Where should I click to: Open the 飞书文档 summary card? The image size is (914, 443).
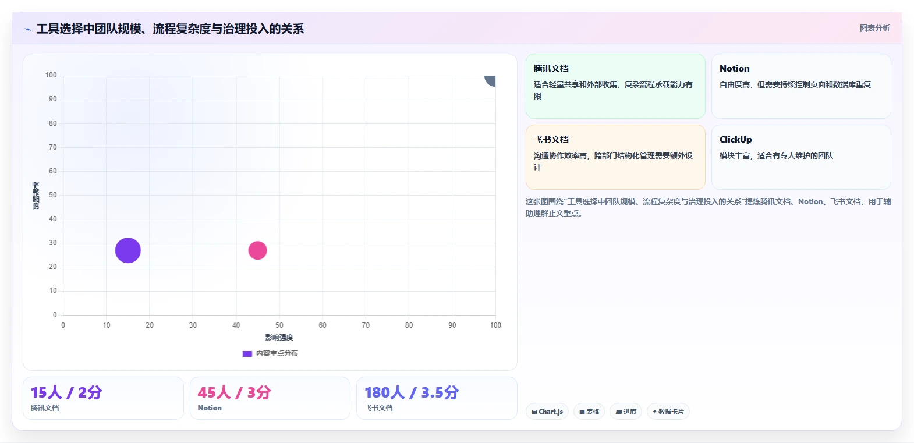(x=615, y=157)
